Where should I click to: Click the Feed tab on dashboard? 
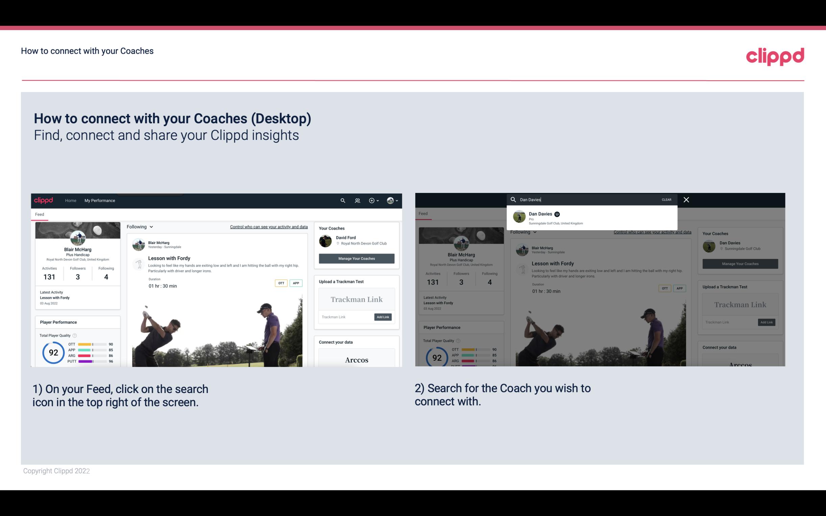click(x=39, y=214)
